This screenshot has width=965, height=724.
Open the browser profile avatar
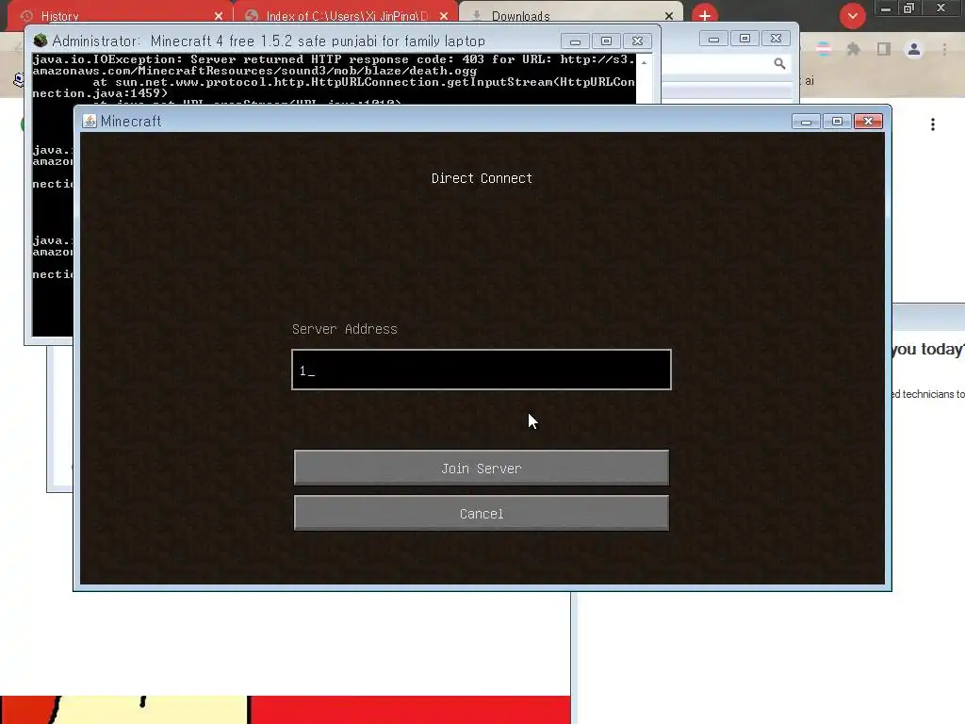click(914, 49)
